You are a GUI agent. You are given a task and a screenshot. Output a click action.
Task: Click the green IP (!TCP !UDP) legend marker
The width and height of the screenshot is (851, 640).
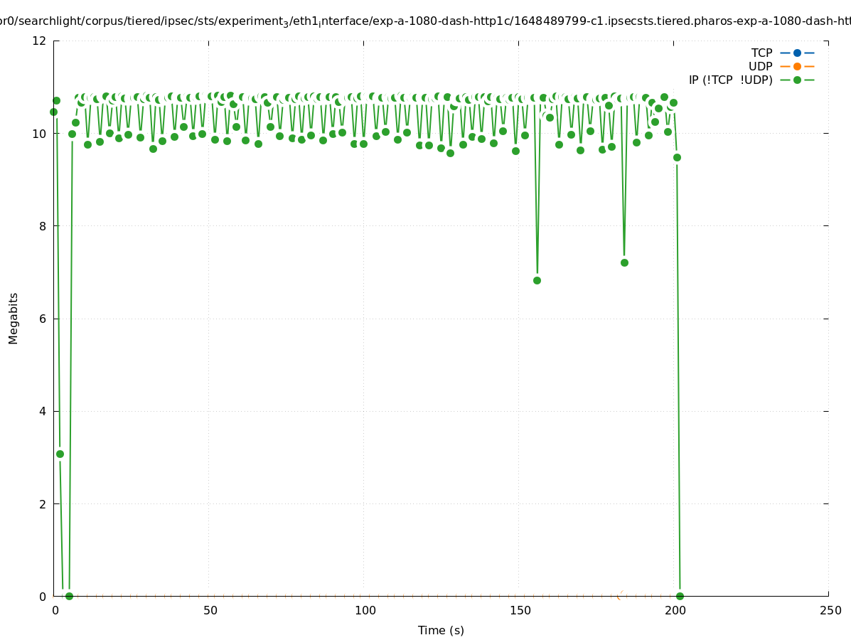797,80
